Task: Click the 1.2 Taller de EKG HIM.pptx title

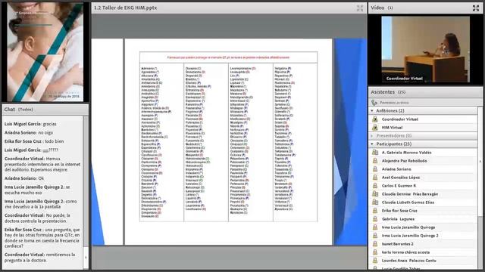Action: coord(126,8)
